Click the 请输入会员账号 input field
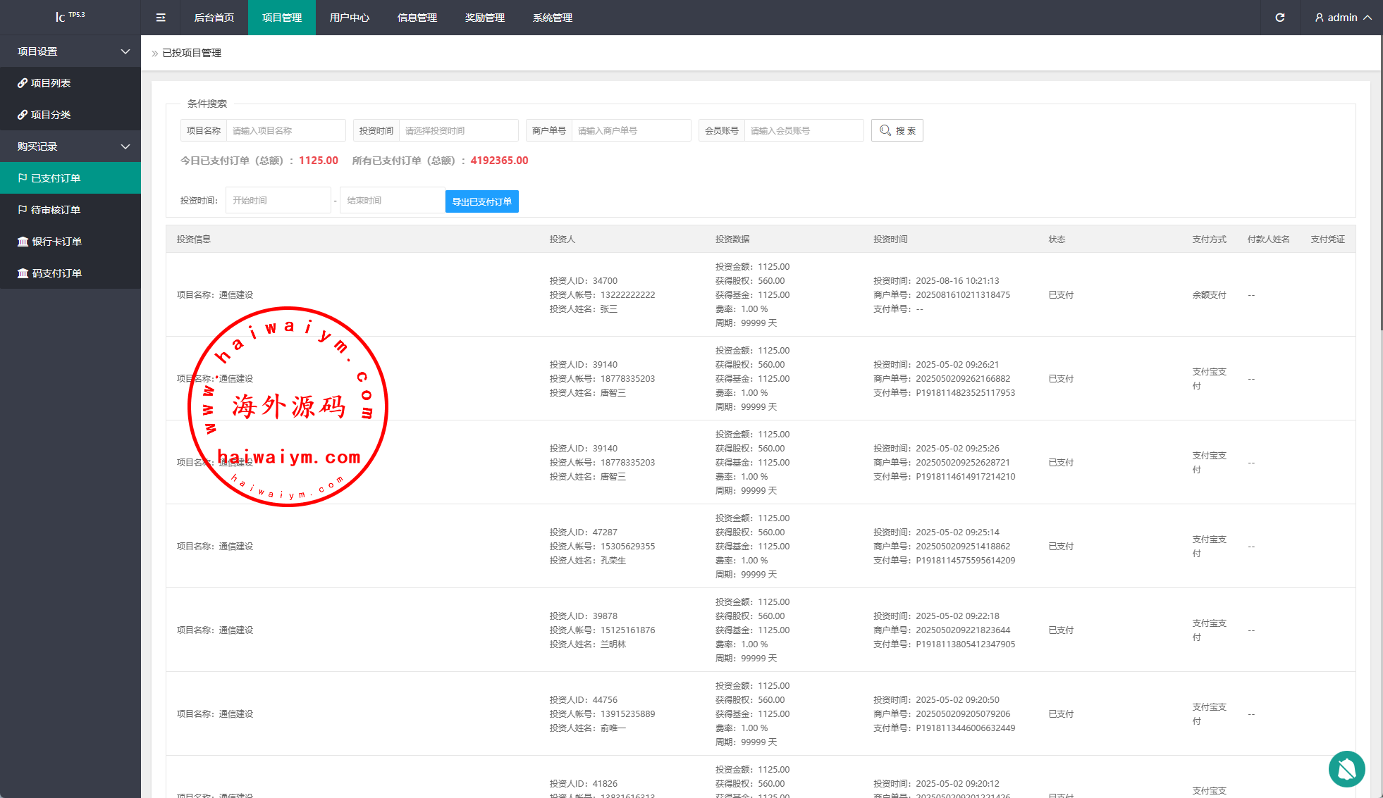The image size is (1383, 798). (804, 130)
